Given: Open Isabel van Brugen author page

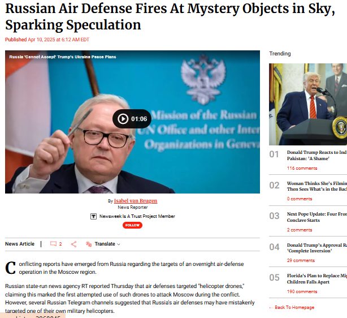Looking at the screenshot, I should pos(136,201).
